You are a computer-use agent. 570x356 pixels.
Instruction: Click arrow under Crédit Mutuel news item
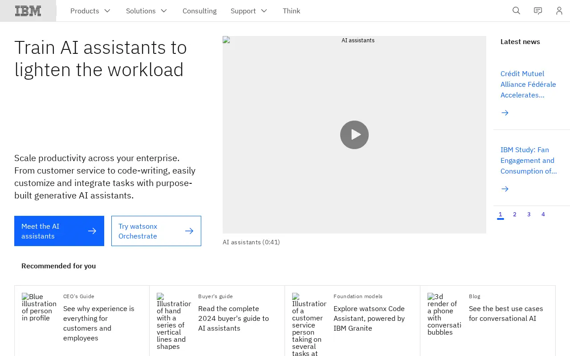pyautogui.click(x=505, y=113)
